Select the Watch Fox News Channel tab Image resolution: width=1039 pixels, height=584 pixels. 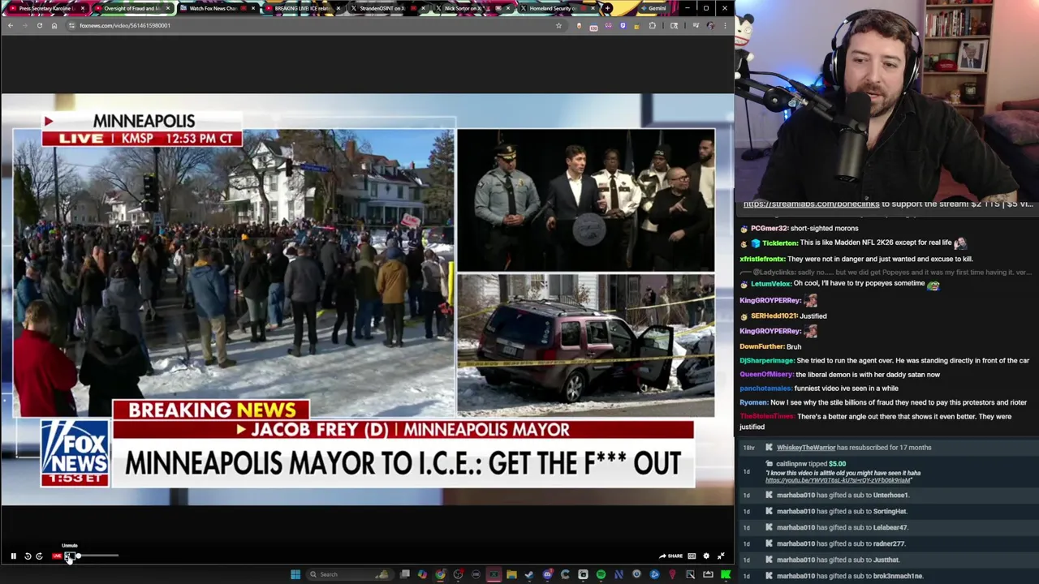[x=218, y=8]
